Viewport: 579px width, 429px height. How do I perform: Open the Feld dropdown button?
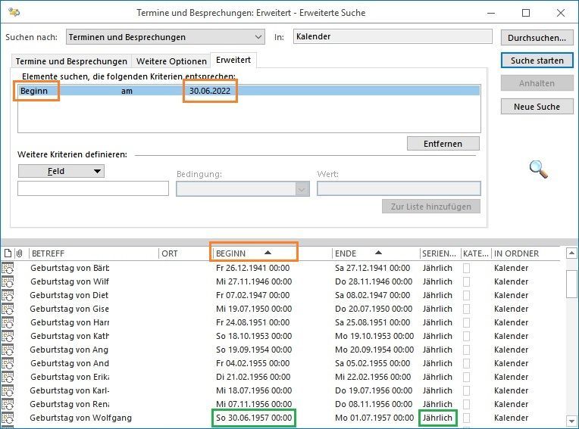point(61,171)
